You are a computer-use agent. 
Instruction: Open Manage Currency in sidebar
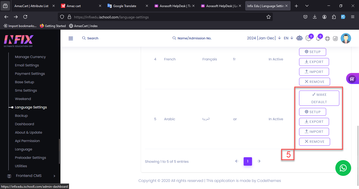coord(30,57)
